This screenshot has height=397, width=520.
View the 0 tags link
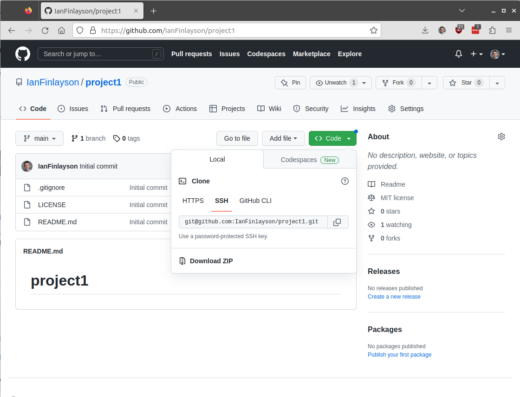(x=127, y=138)
